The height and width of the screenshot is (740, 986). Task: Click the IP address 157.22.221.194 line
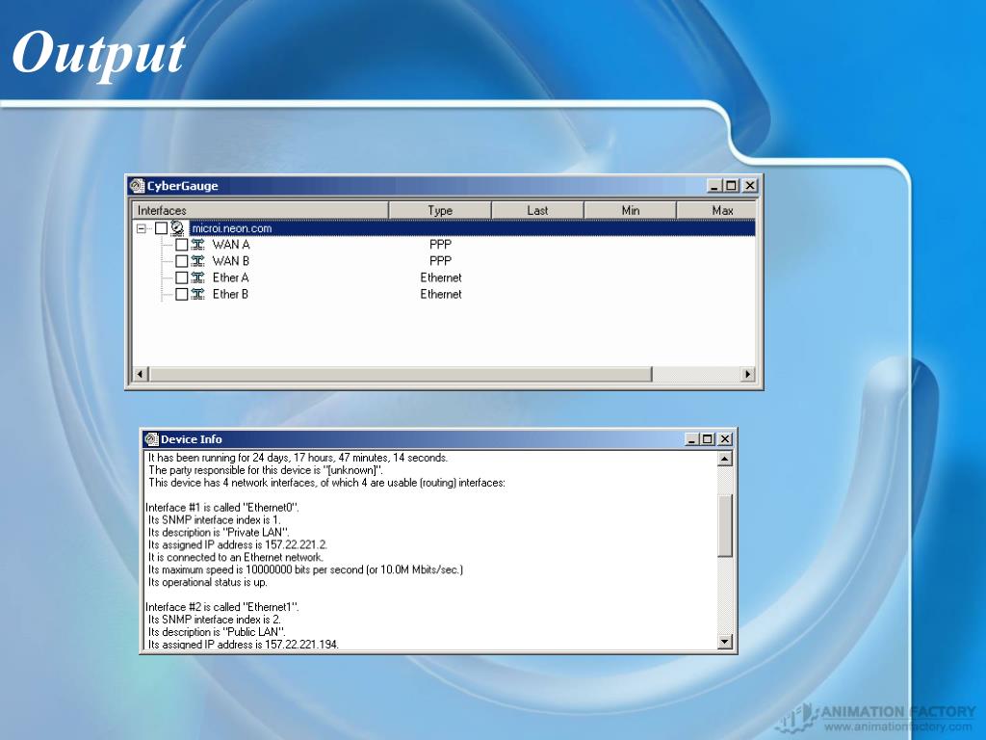coord(244,645)
